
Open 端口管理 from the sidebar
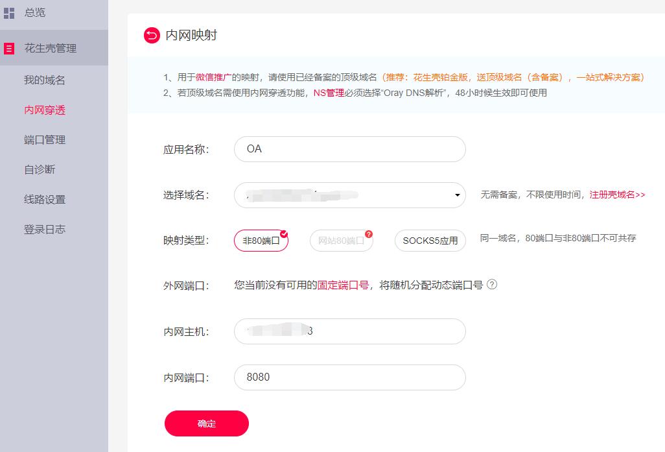45,140
